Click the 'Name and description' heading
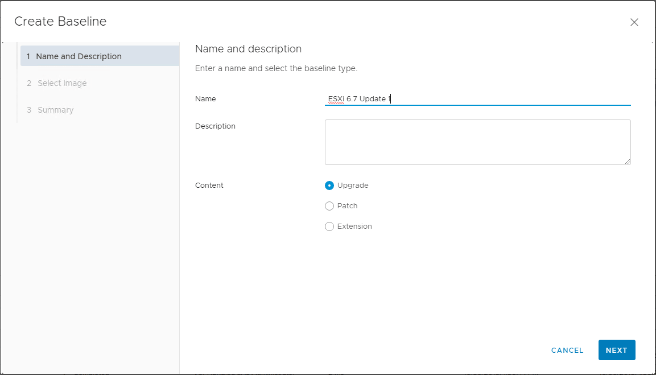656x375 pixels. 248,49
